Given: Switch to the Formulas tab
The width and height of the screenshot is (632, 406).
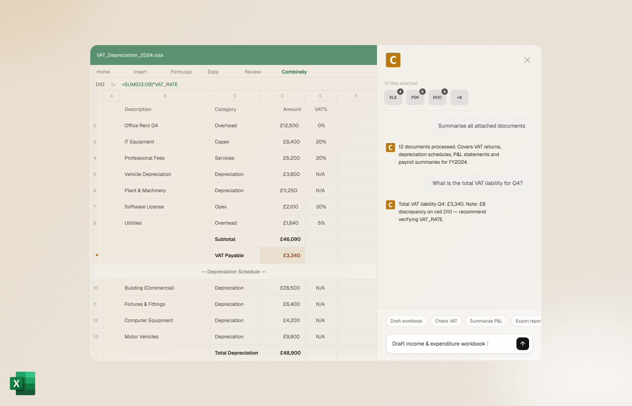Looking at the screenshot, I should coord(181,72).
